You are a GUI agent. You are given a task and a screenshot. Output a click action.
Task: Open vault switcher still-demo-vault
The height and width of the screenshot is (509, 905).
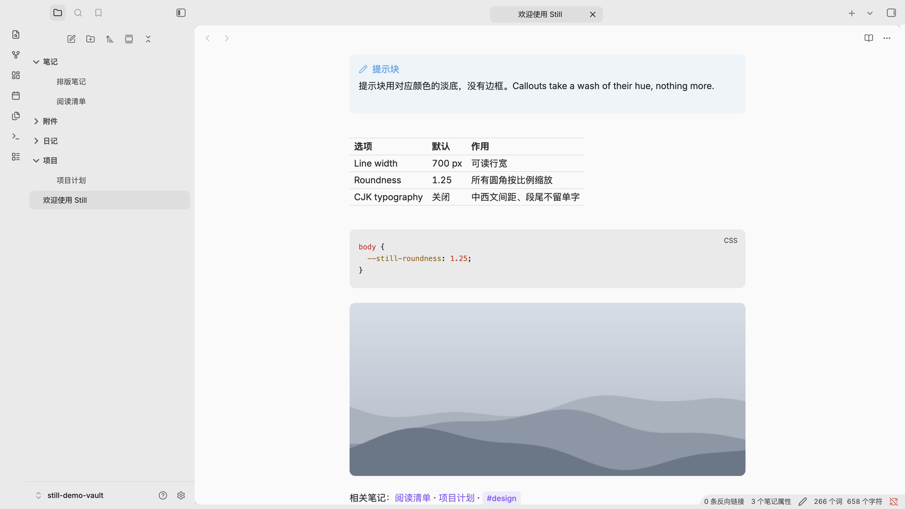70,495
